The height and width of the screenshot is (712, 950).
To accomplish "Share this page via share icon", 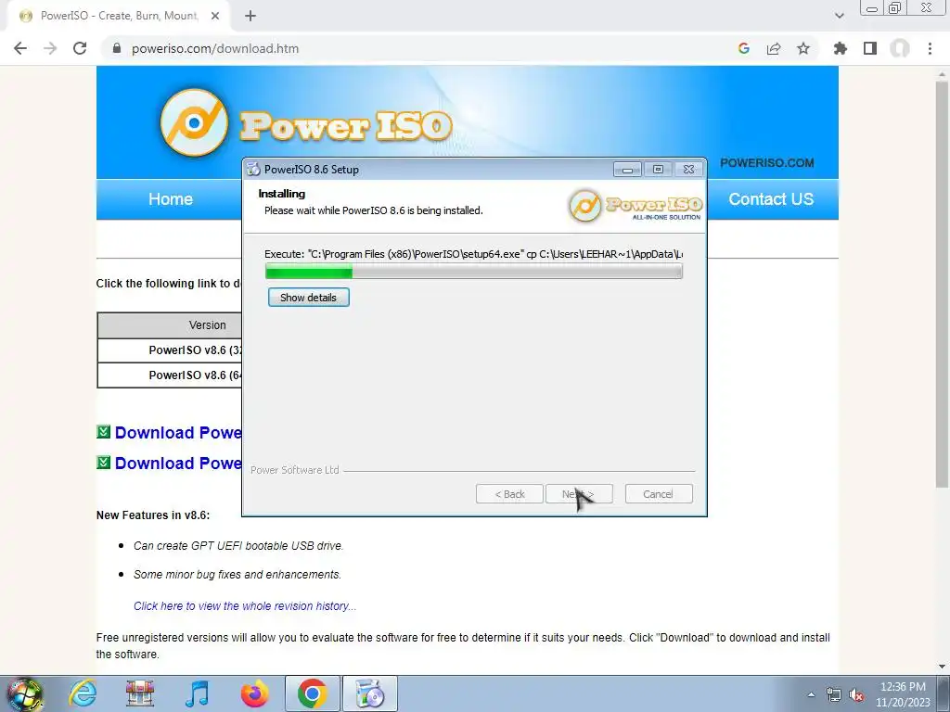I will (774, 48).
